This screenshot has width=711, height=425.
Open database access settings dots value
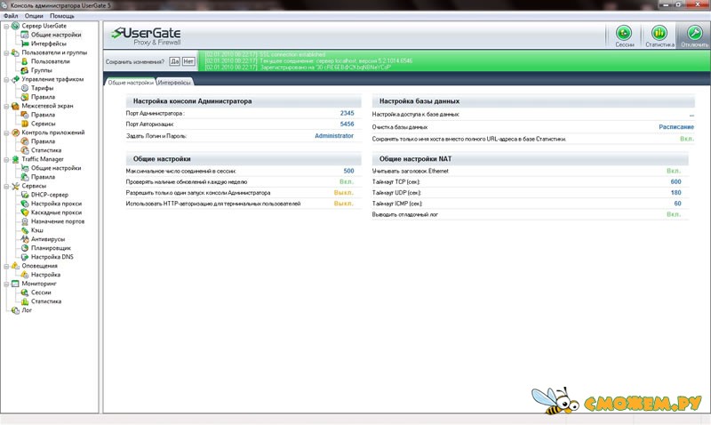tap(691, 116)
